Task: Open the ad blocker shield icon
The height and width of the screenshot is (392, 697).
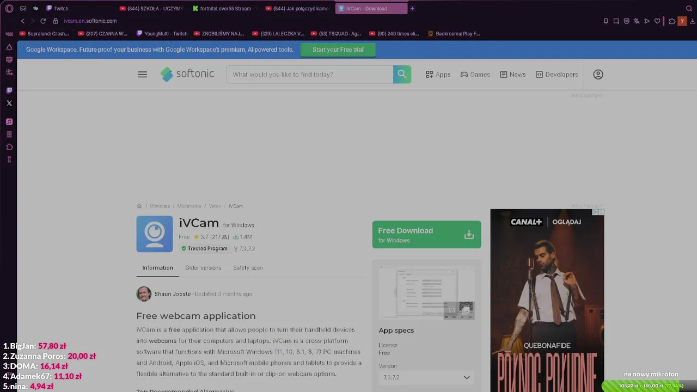Action: tap(626, 21)
